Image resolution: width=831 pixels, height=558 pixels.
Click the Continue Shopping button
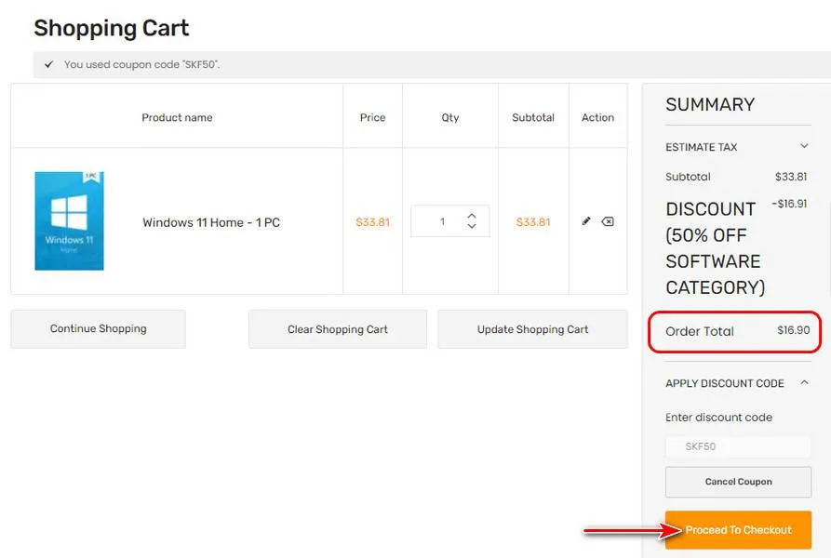pyautogui.click(x=98, y=329)
